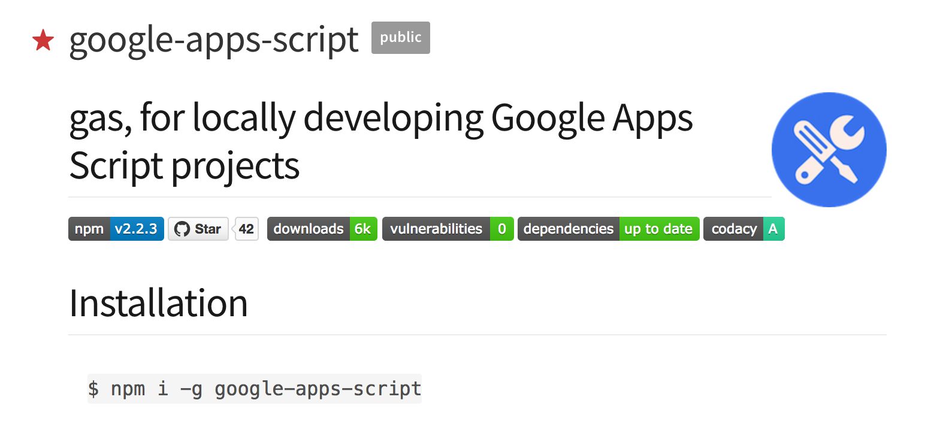943x436 pixels.
Task: Click the gas for locally developing heading
Action: (381, 141)
